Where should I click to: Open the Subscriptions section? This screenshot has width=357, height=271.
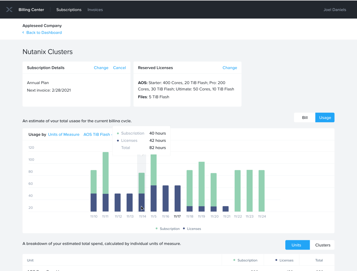click(x=69, y=10)
